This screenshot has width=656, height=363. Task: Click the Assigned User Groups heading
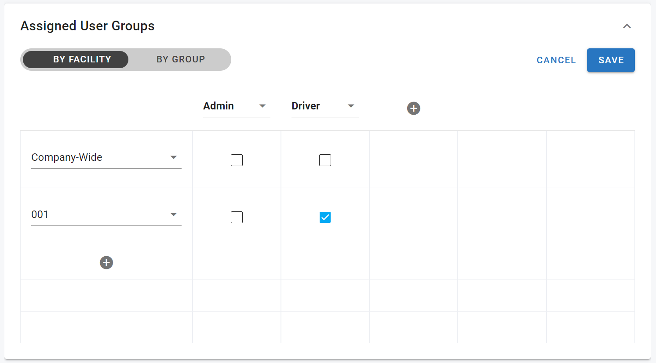(87, 26)
